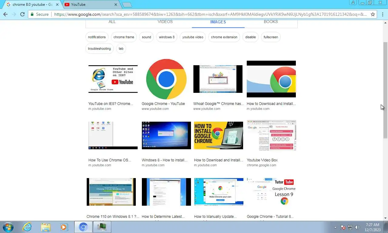Viewport: 388px width, 233px height.
Task: Open the Action Center flag icon
Action: click(343, 227)
